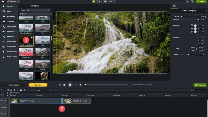The width and height of the screenshot is (208, 117).
Task: Open the transition Type dropdown
Action: click(x=38, y=10)
